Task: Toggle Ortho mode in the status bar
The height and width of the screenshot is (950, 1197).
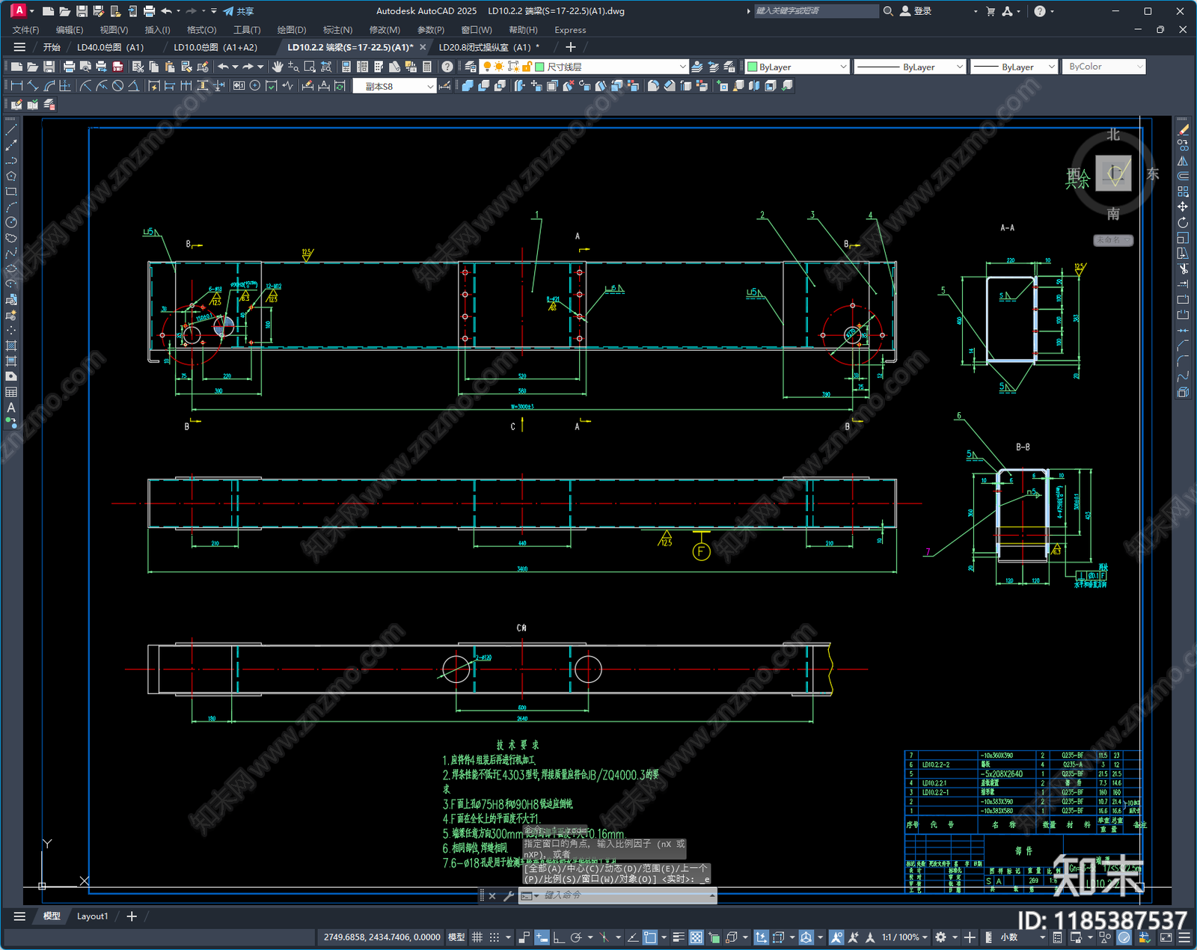Action: [x=559, y=937]
